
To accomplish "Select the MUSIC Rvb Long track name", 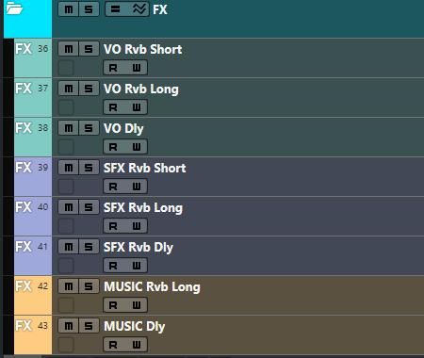I will [152, 287].
